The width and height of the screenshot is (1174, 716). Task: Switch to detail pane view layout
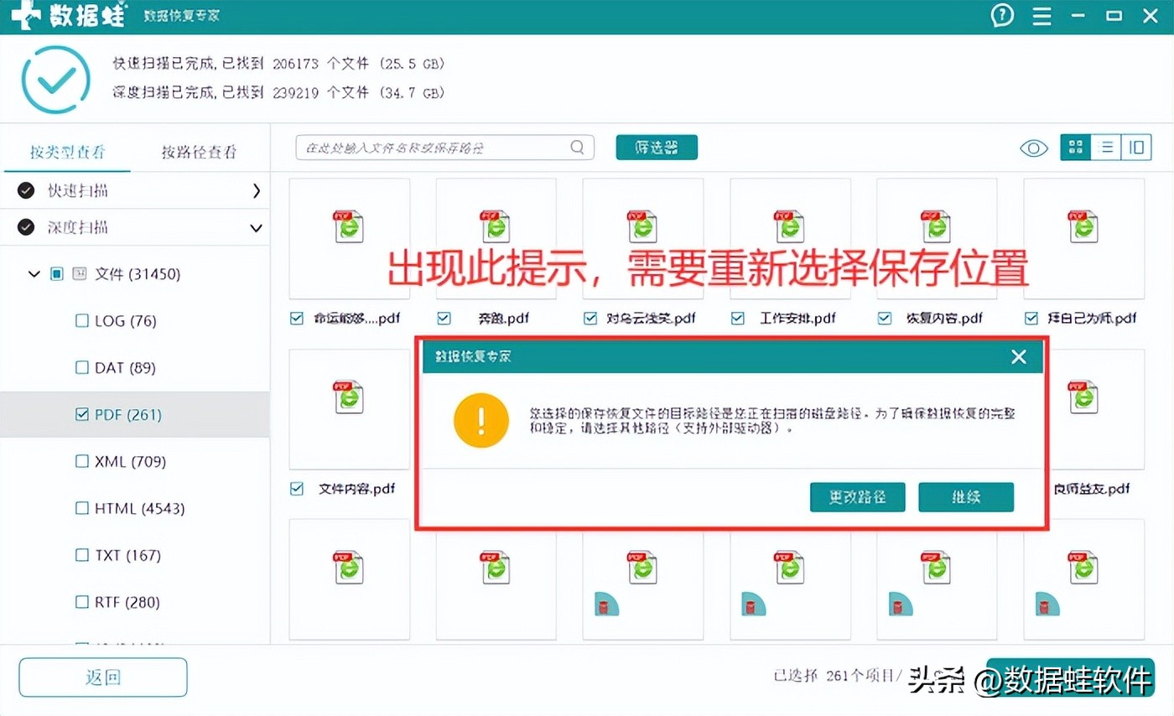pyautogui.click(x=1136, y=147)
